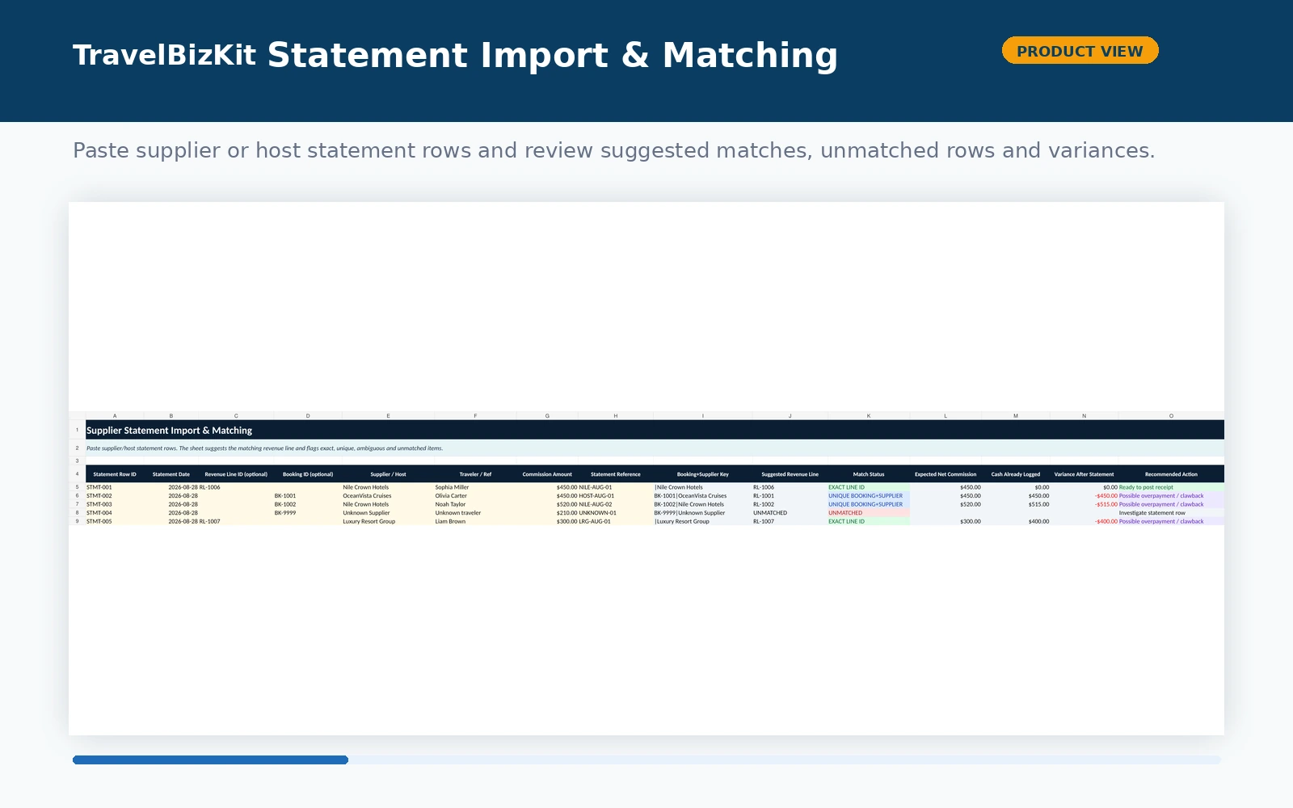Click the 'Paste supplier/host statement rows' instruction cell
This screenshot has height=808, width=1293.
click(655, 448)
